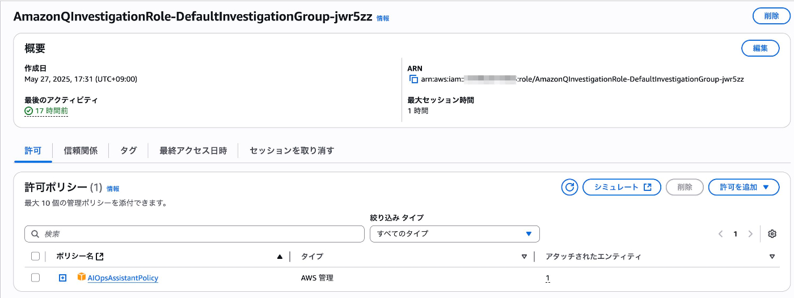Click the ポリシー名 column header
Viewport: 794px width, 298px height.
coord(75,257)
